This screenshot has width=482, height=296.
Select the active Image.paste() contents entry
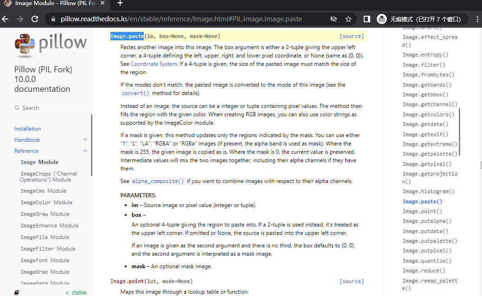click(x=422, y=202)
